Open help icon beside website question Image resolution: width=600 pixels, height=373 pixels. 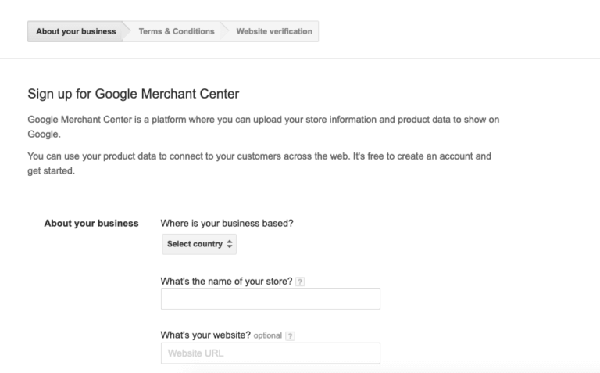click(290, 336)
